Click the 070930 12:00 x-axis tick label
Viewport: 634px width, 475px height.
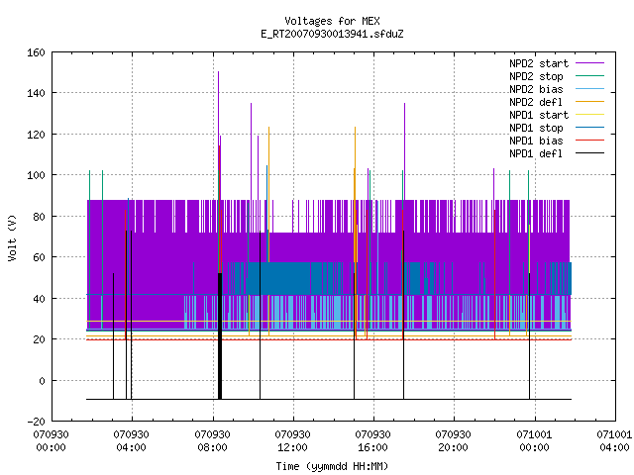click(x=292, y=441)
